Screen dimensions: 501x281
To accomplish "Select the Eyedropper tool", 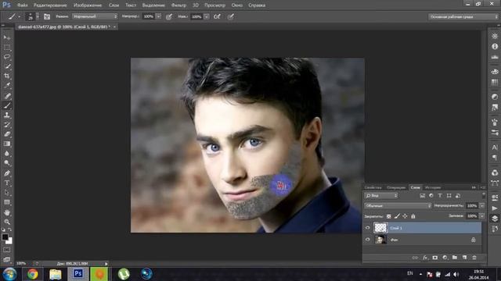I will (7, 85).
